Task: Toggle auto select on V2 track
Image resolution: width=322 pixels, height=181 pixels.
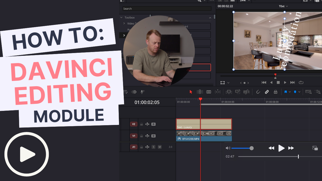Action: pos(147,124)
